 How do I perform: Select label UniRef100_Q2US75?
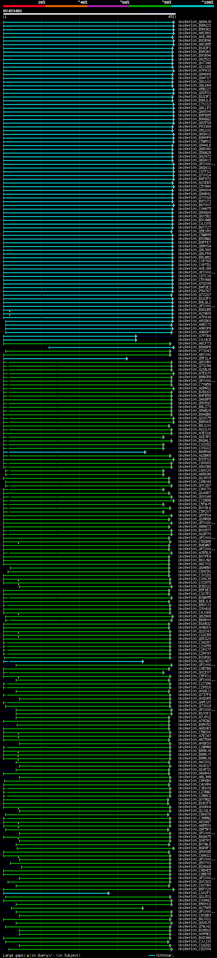pyautogui.click(x=195, y=418)
